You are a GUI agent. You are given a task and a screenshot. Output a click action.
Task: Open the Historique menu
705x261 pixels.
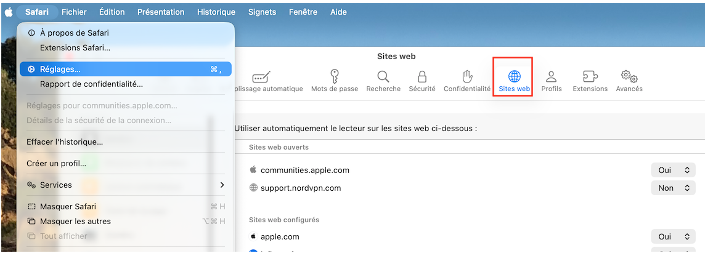(216, 12)
